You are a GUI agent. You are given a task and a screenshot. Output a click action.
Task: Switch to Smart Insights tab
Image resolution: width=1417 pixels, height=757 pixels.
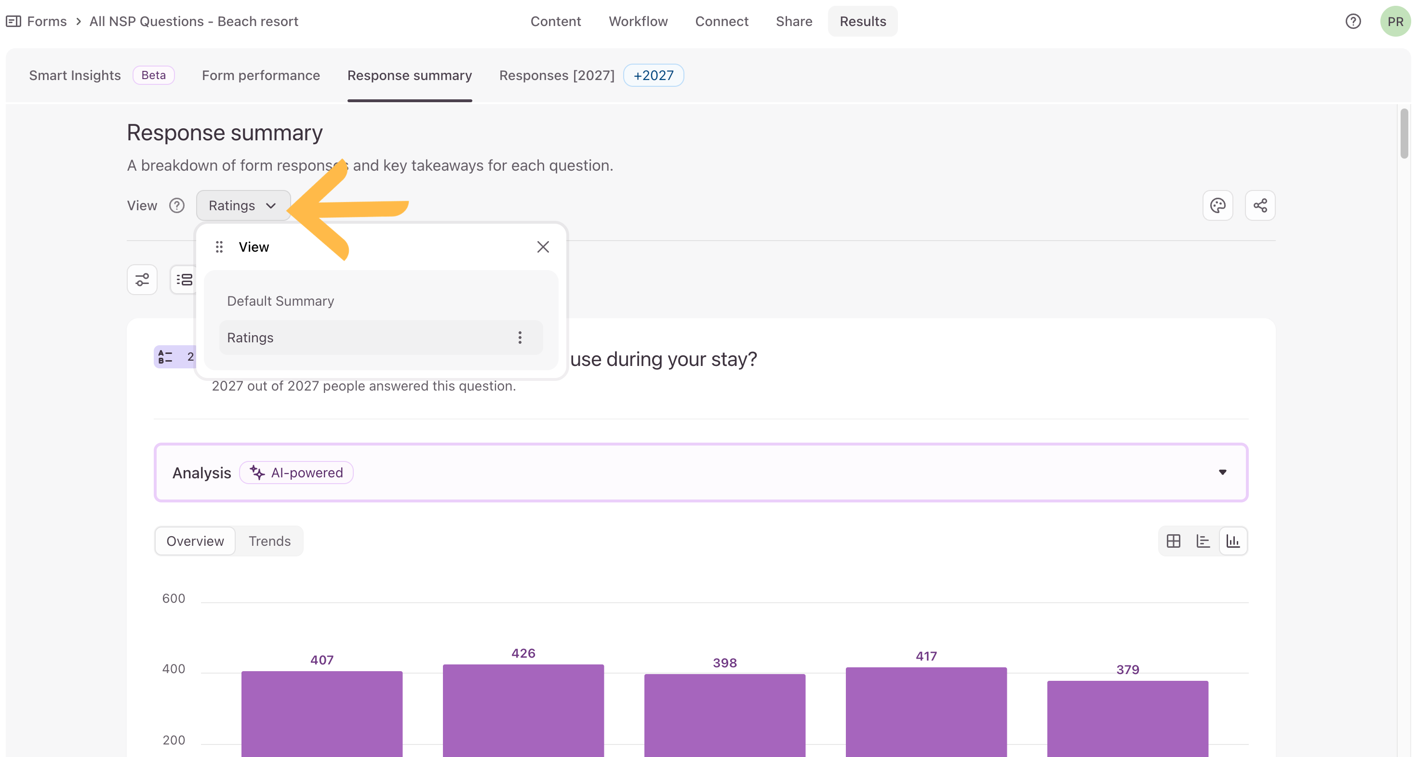(75, 75)
